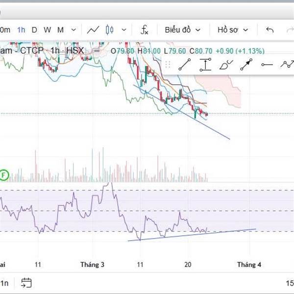Click the Tháng 4 time axis label
294x294 pixels.
tap(249, 265)
